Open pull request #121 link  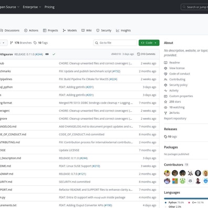[x=82, y=174]
